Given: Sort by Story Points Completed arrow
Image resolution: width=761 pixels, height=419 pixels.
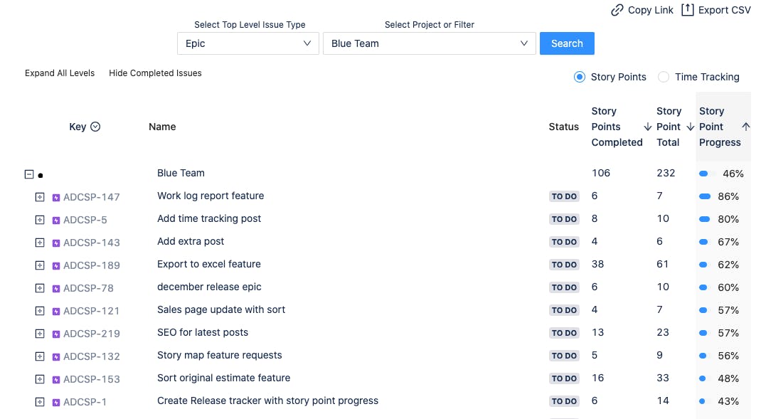Looking at the screenshot, I should [x=647, y=127].
